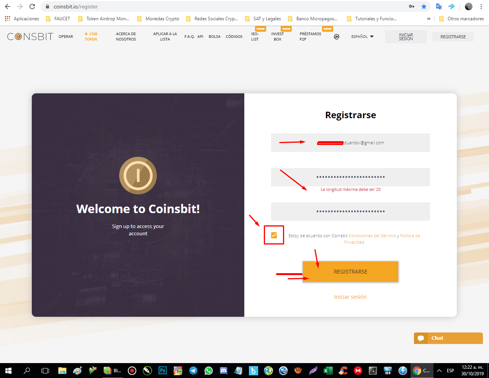Screen dimensions: 489x378
Task: Open Google Translate extension icon
Action: [439, 7]
